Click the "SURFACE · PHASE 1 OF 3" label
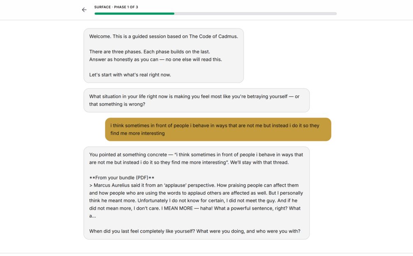Viewport: 413px width, 256px height. tap(116, 7)
